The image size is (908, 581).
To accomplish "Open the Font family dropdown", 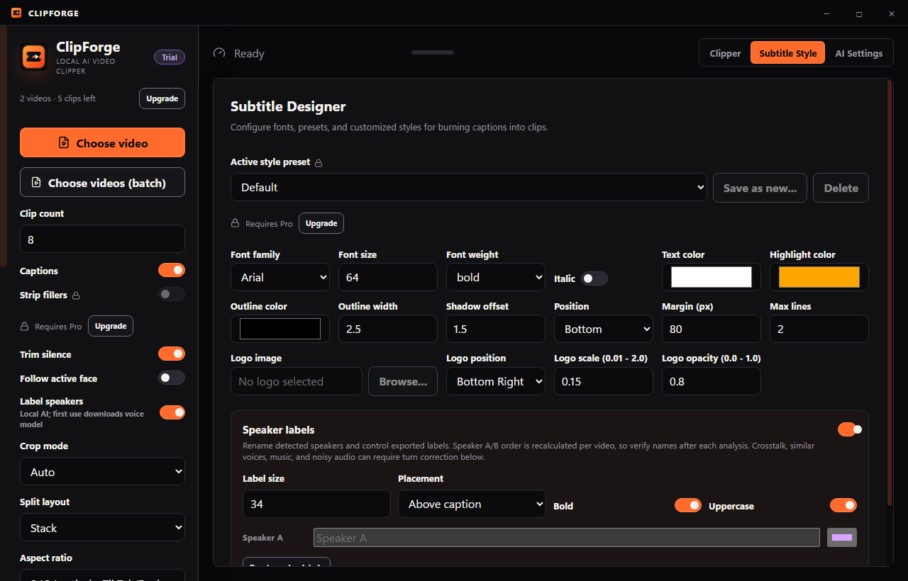I will [280, 277].
